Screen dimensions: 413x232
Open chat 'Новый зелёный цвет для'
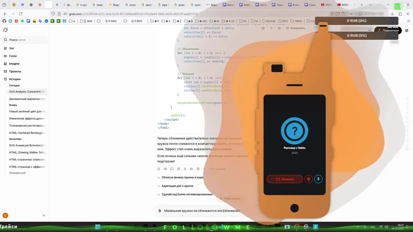coord(27,111)
